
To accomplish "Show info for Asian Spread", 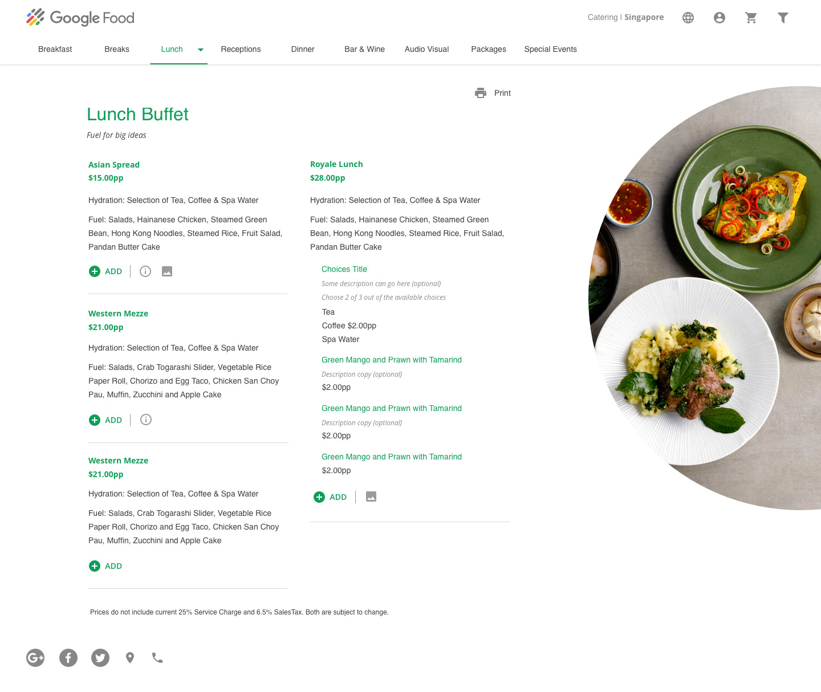I will click(145, 271).
